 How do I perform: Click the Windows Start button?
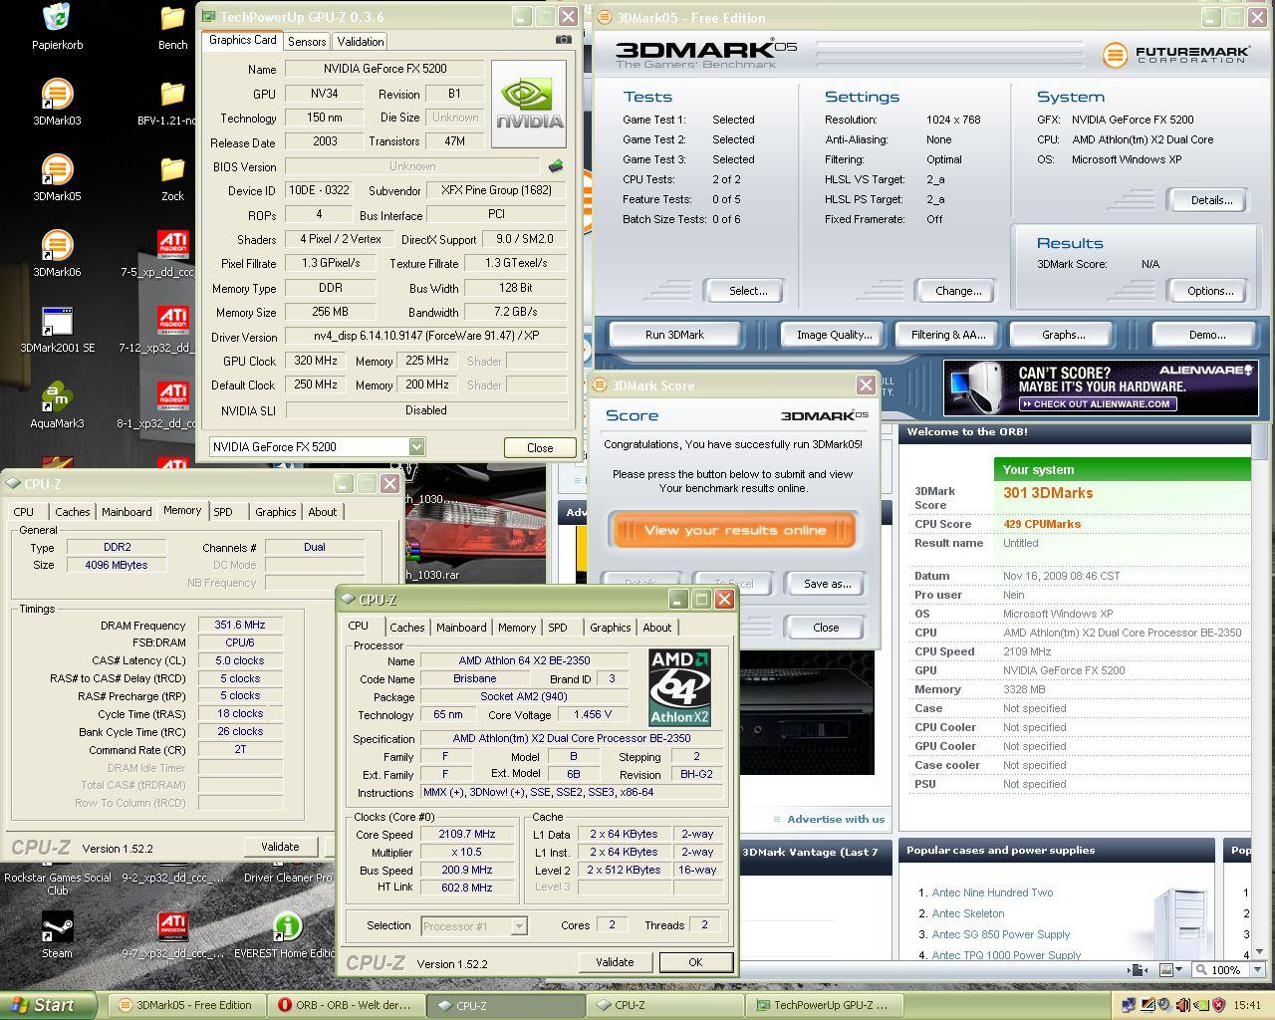coord(48,1005)
